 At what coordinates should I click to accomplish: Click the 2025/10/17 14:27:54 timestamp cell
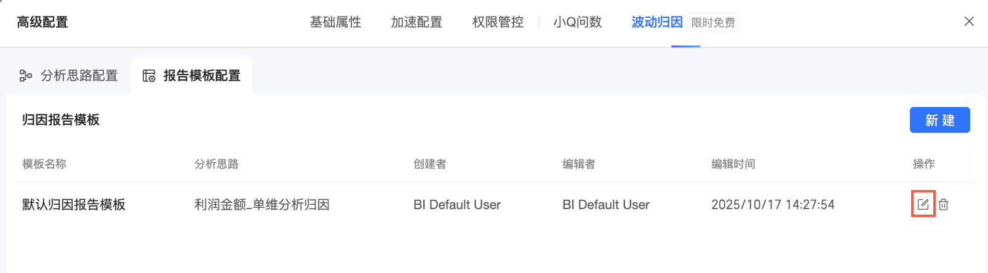(x=773, y=205)
